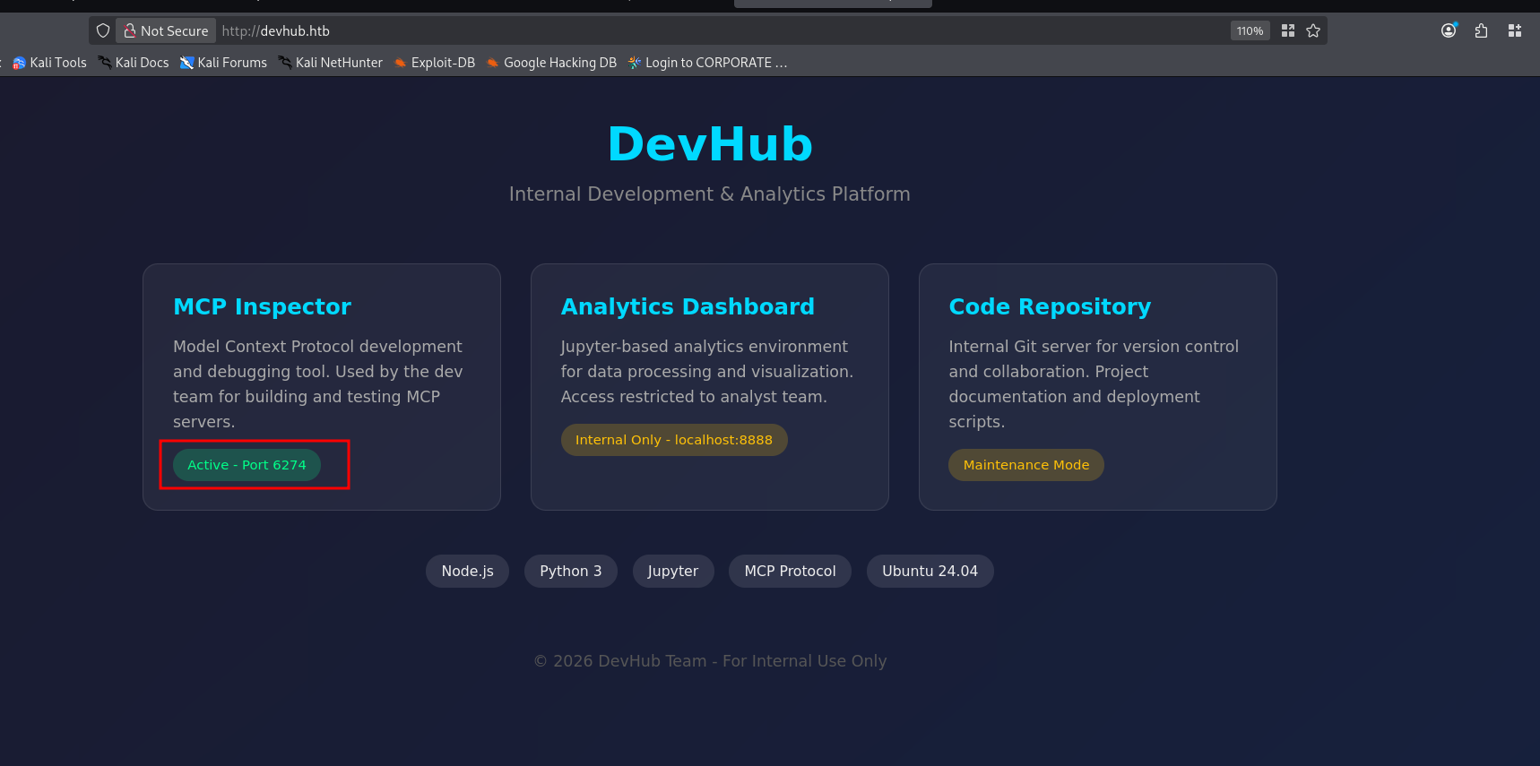Click the Ubuntu 24.04 tech tag
Screen dimensions: 1540x766
click(930, 572)
